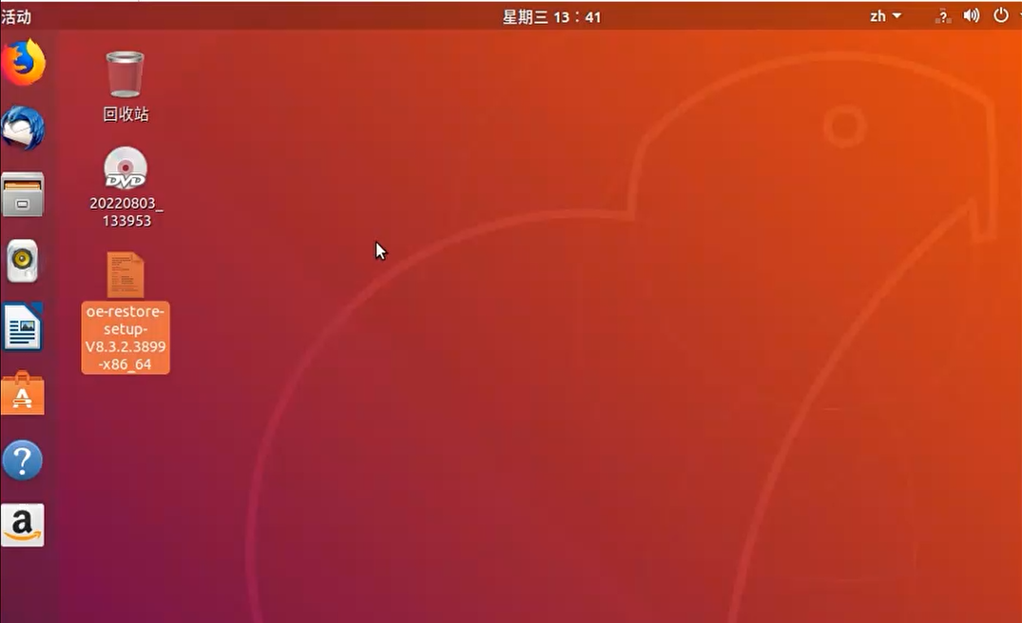The width and height of the screenshot is (1022, 623).
Task: Launch Firefox from the dock
Action: (23, 63)
